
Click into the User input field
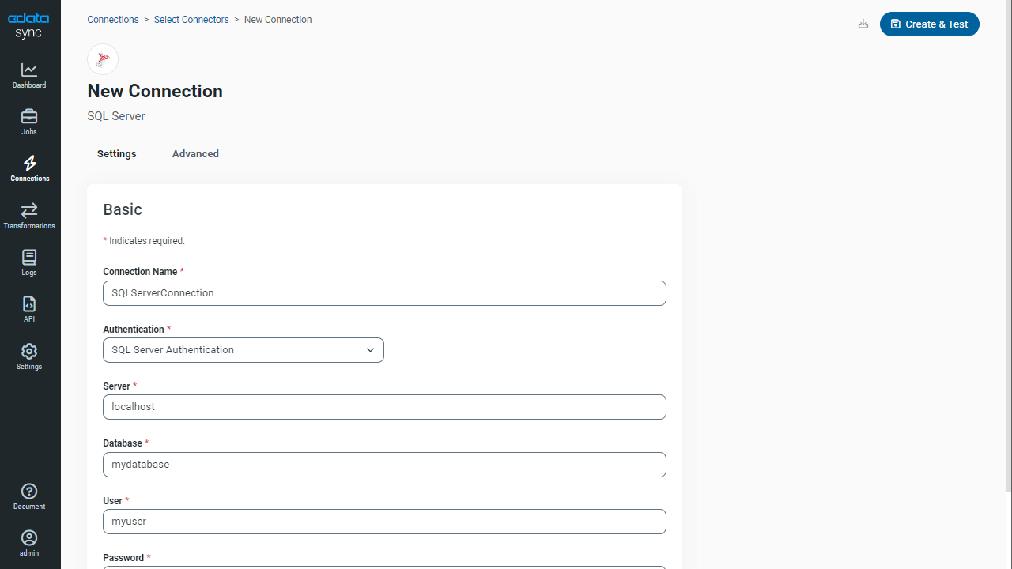(x=384, y=522)
